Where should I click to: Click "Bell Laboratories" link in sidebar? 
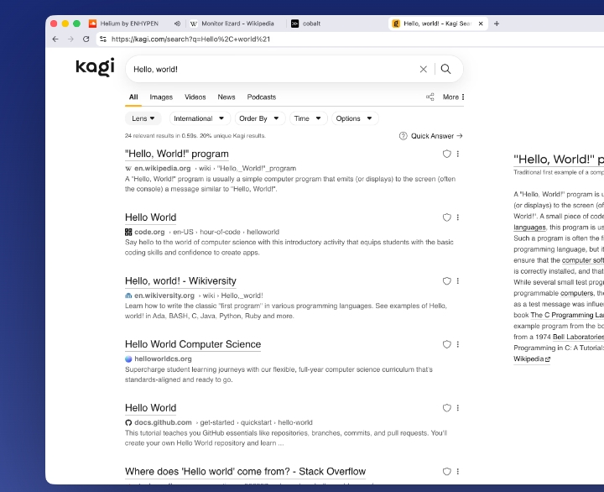(578, 337)
